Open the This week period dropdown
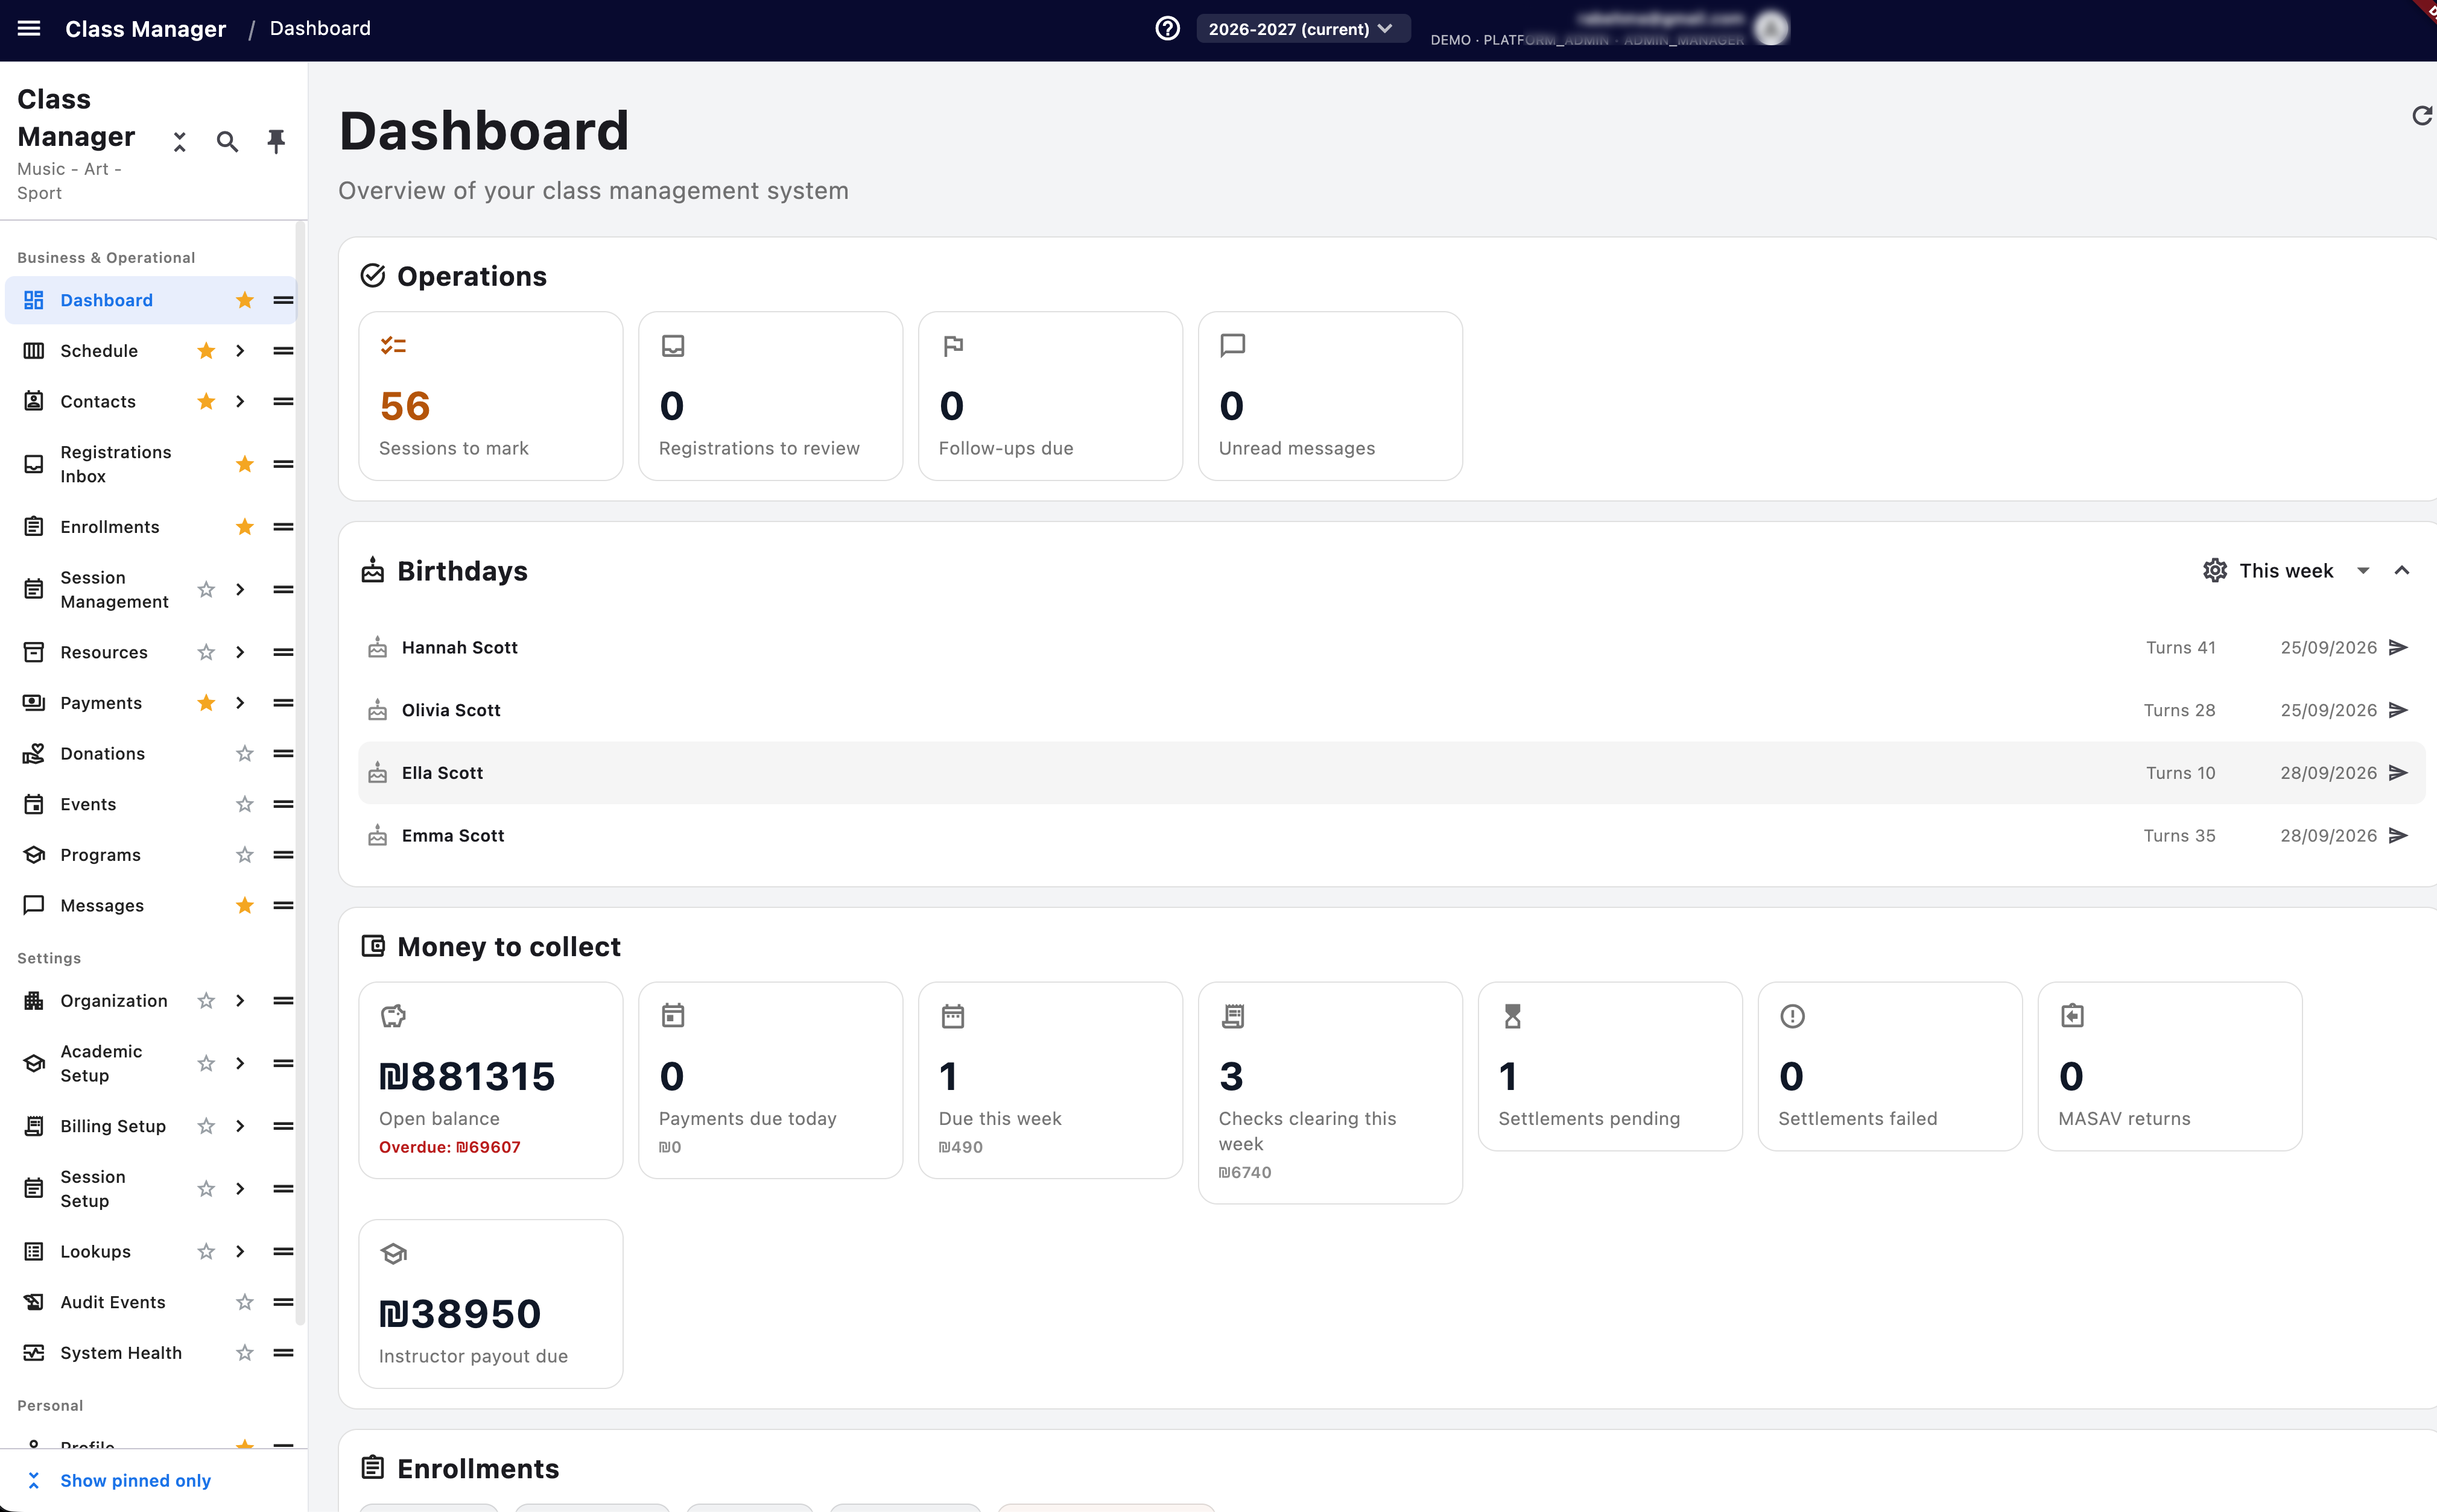Screen dimensions: 2437x1512 pyautogui.click(x=2304, y=570)
